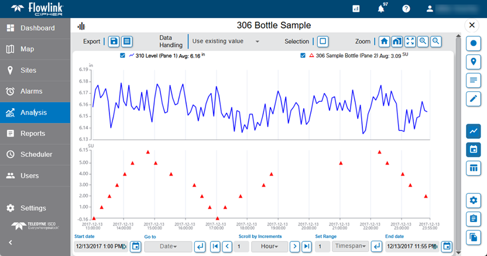Open the Go to Date dropdown
Viewport: 487px width, 256px height.
(167, 246)
